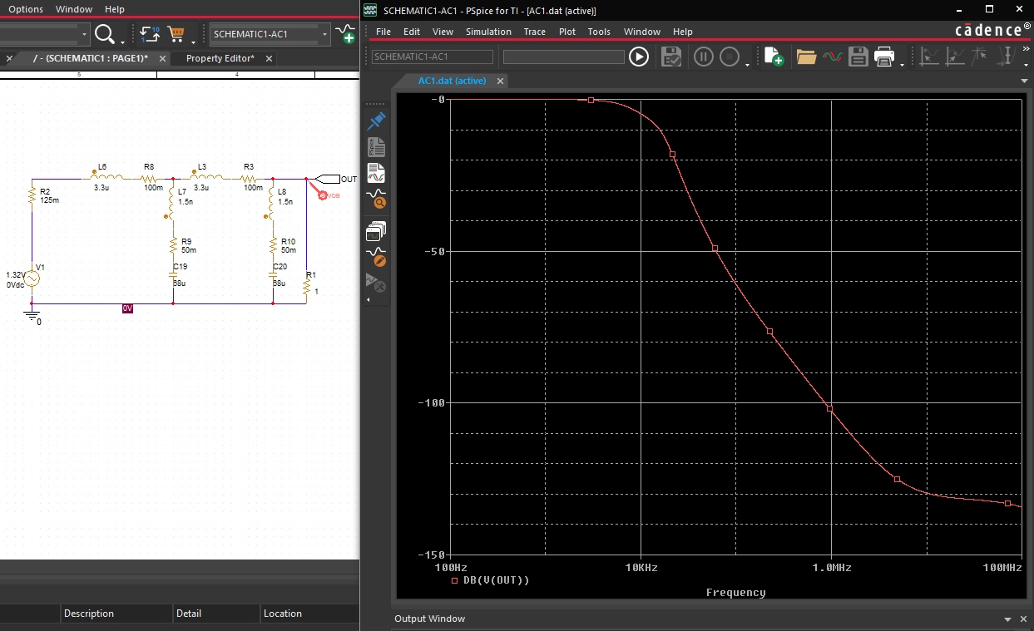Switch to SCHEMATIC1 : PAGE1 tab
1034x631 pixels.
(x=90, y=58)
